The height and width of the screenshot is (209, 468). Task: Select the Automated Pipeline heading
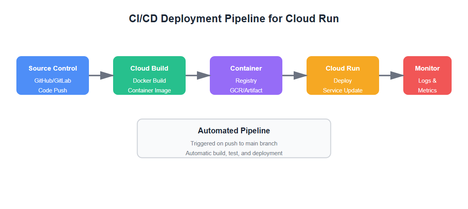[234, 131]
